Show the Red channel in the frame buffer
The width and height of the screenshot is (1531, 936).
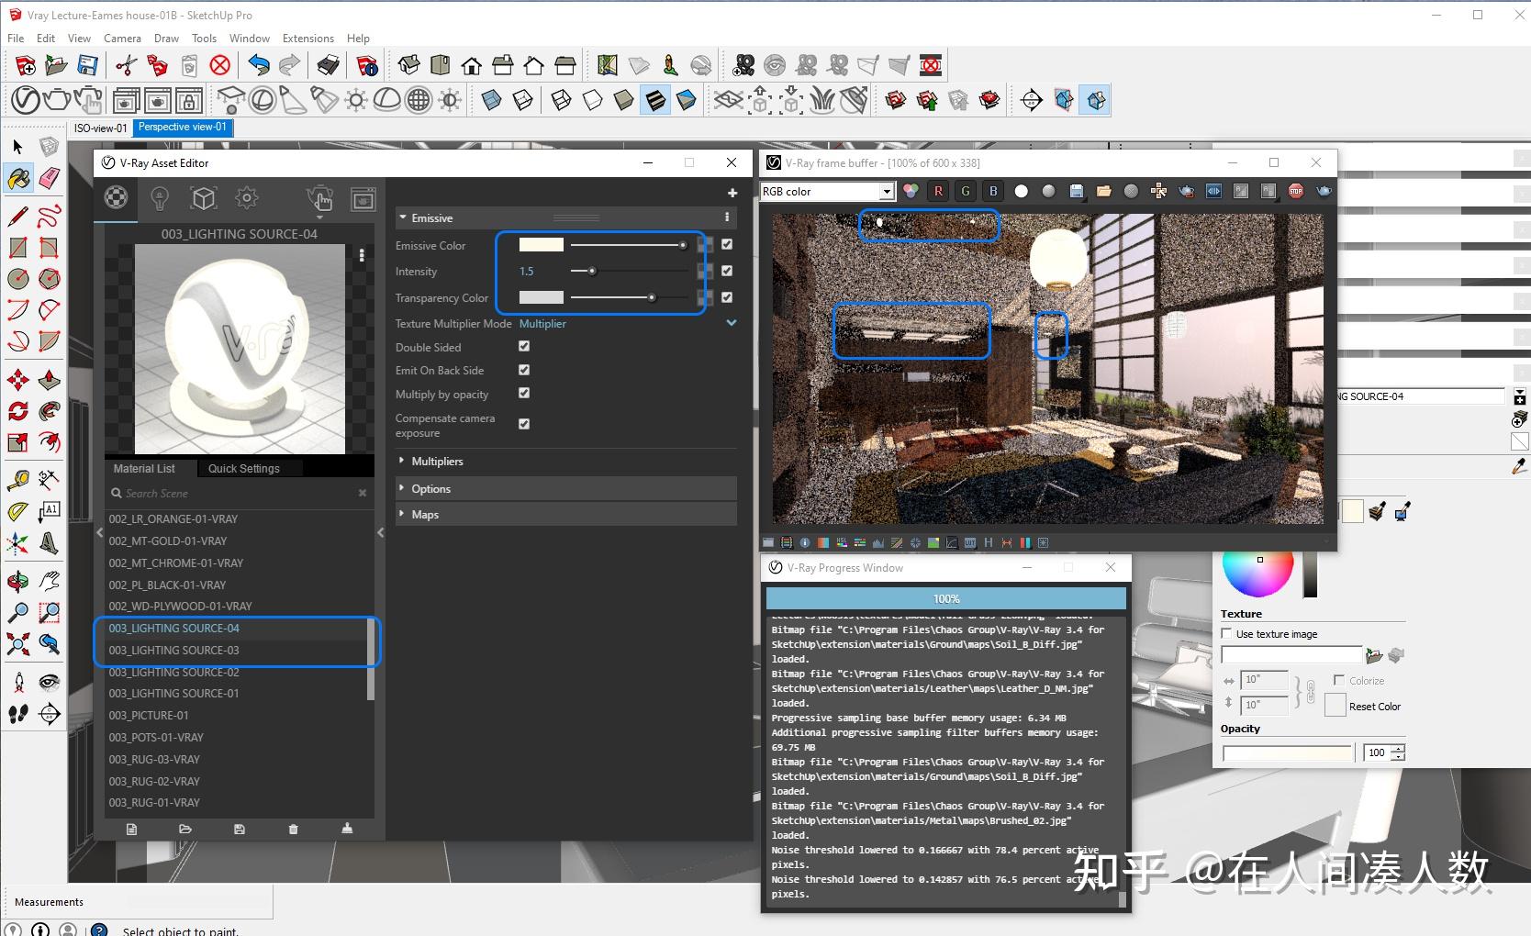click(x=938, y=190)
